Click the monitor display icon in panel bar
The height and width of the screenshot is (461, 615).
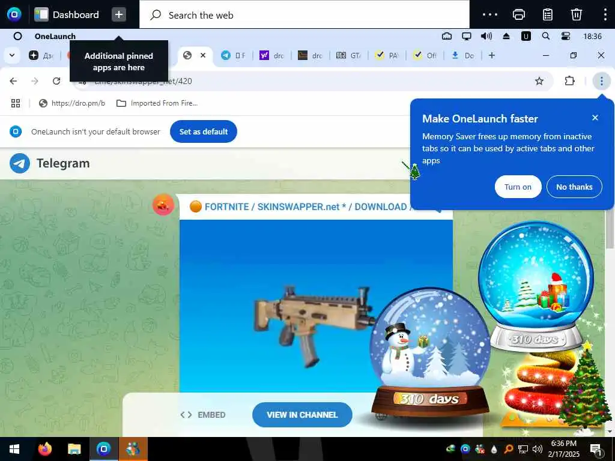point(466,36)
